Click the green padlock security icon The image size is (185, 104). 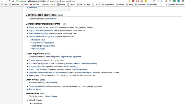(17, 1)
